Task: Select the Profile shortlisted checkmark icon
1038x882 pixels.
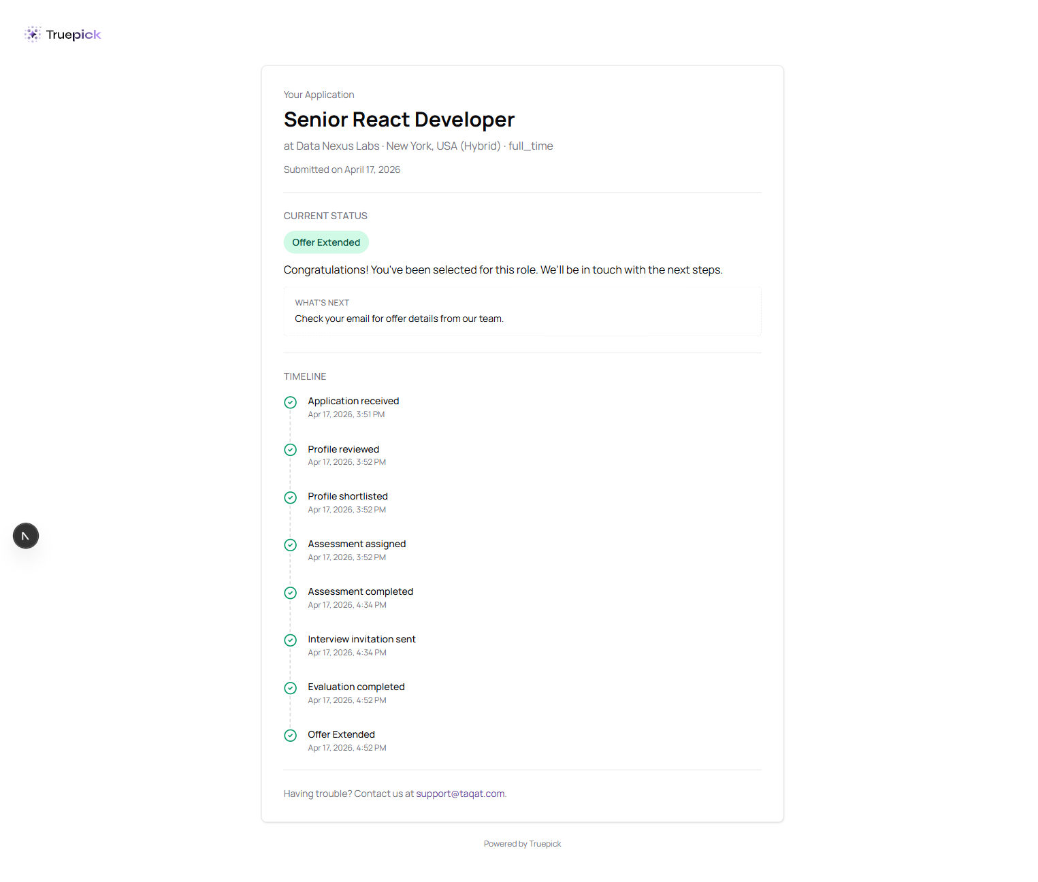Action: coord(291,497)
